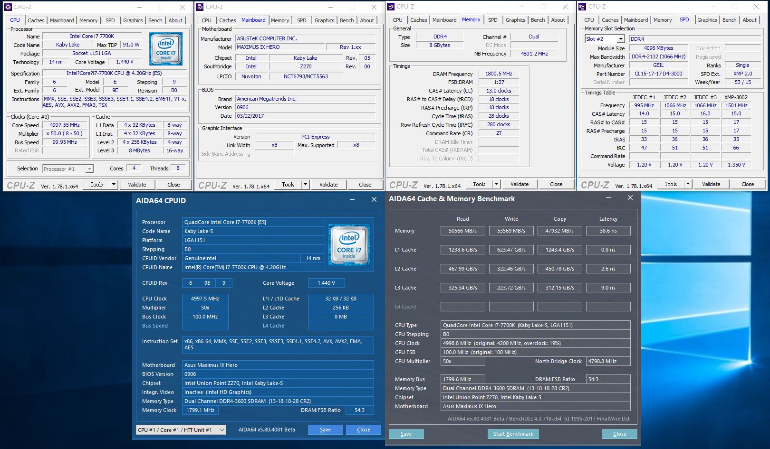Click the L1 Cache Read 1238.6 GB/s field
The image size is (770, 449).
point(462,250)
